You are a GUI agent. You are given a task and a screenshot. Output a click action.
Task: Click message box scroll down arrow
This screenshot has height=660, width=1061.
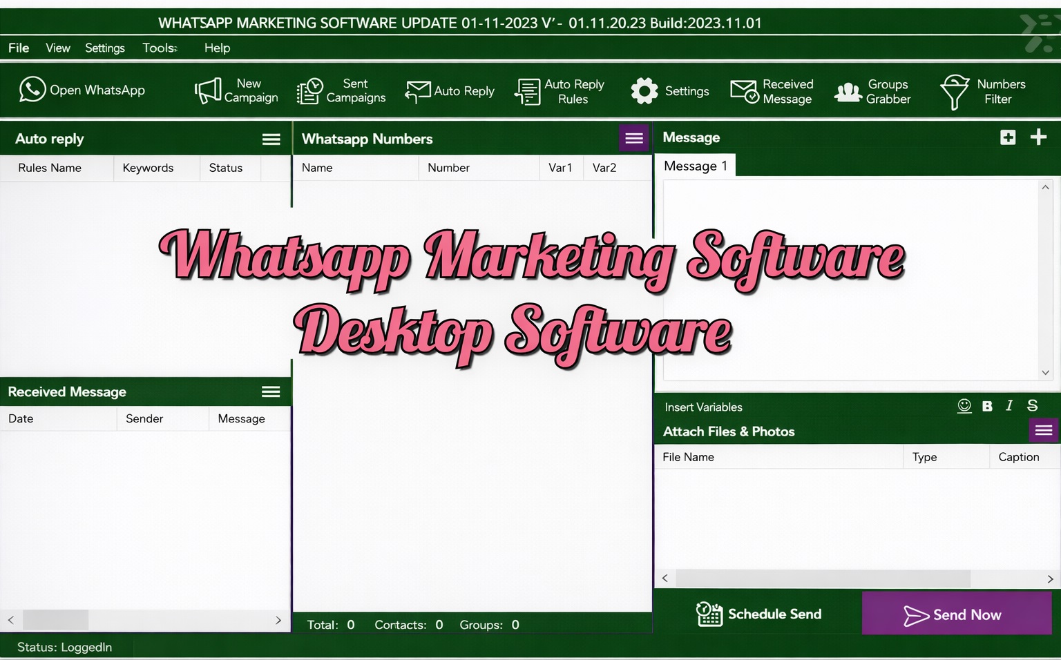click(1045, 373)
